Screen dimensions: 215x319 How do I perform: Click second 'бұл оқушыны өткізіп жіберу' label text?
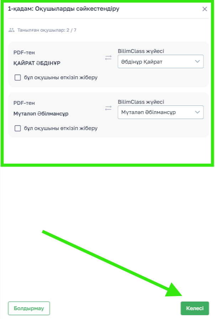click(x=61, y=128)
